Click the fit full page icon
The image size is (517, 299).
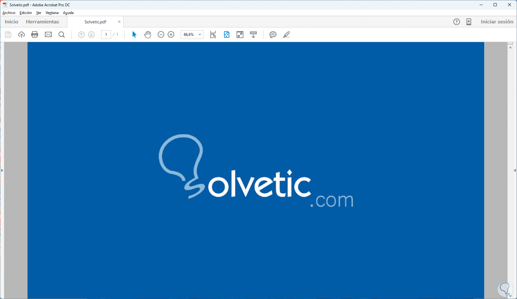(227, 34)
